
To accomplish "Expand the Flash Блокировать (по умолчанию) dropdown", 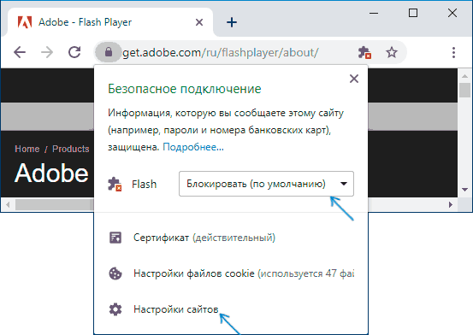I will click(x=266, y=184).
